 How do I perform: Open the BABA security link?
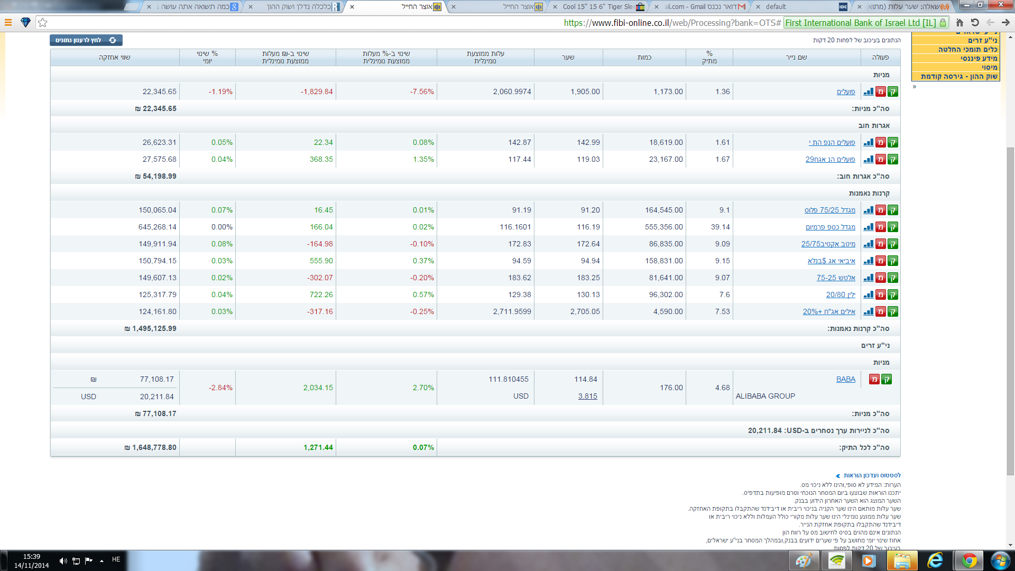point(845,379)
